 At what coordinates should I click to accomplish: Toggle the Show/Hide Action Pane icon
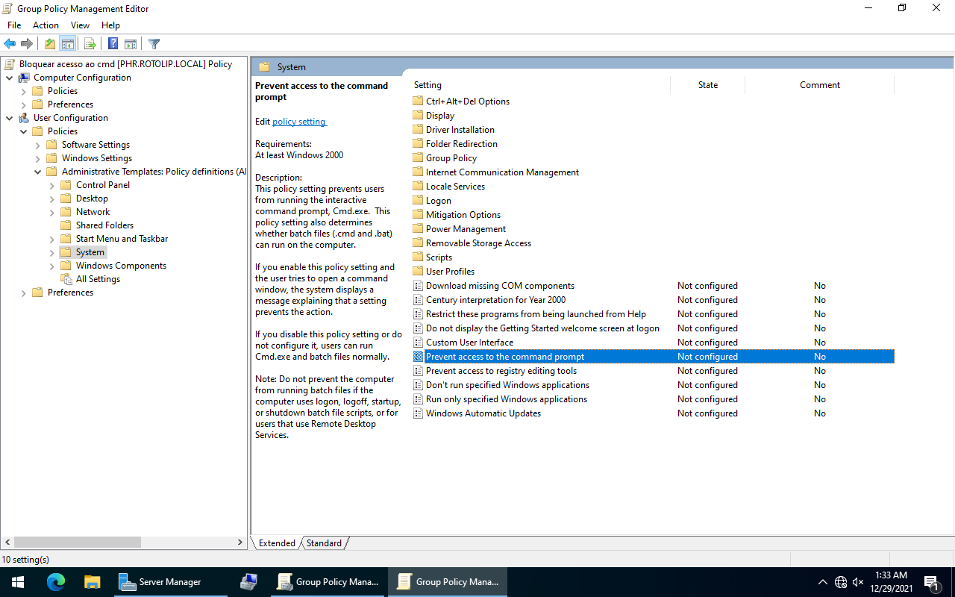tap(131, 43)
